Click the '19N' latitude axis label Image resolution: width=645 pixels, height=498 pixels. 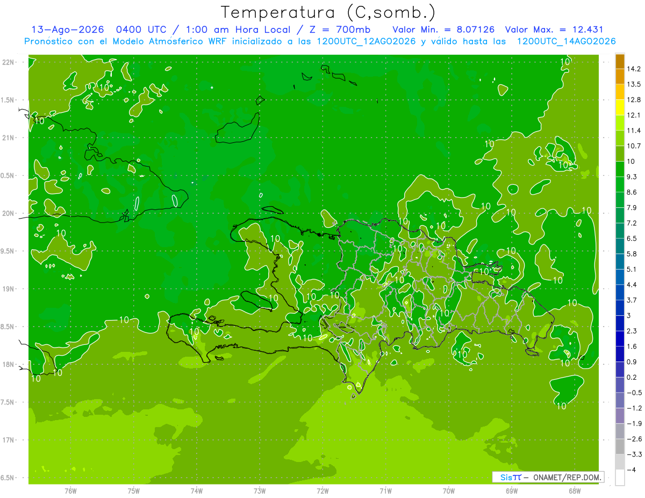tap(8, 289)
